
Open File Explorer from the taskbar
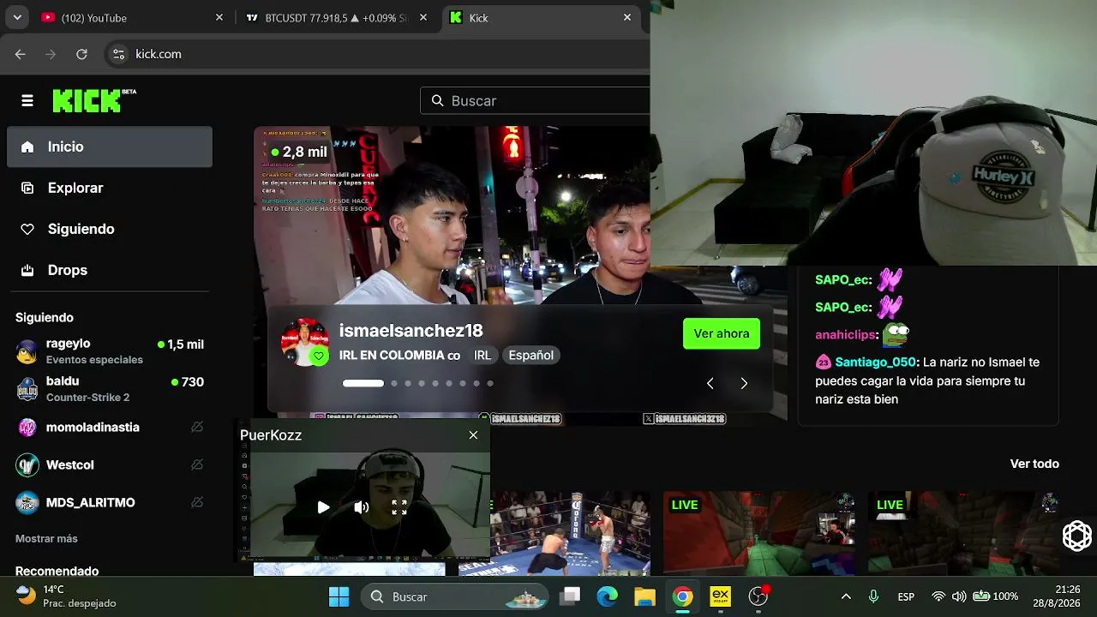point(644,596)
